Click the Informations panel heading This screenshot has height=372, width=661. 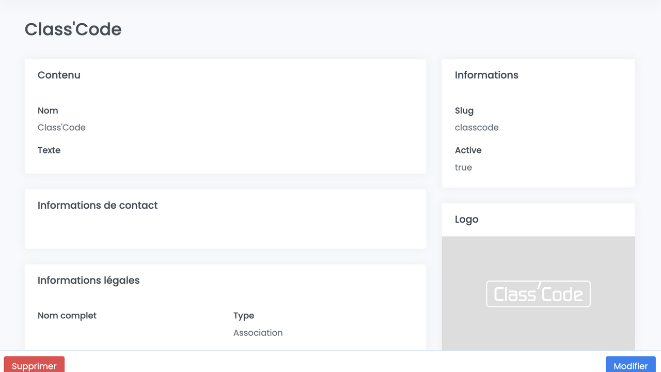coord(486,75)
